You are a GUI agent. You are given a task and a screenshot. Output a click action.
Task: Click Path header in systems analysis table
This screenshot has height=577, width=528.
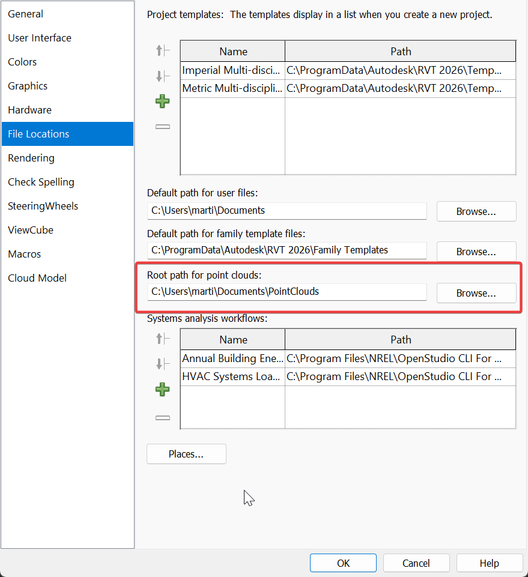click(401, 339)
